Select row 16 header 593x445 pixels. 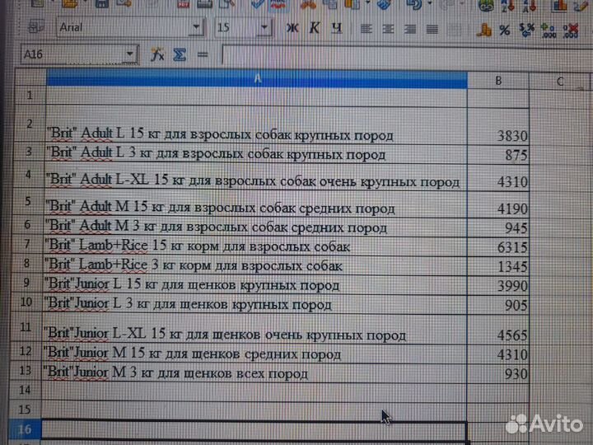click(25, 429)
